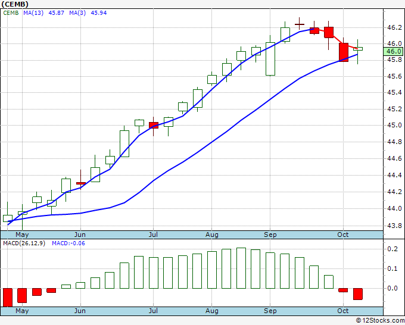Screen dimensions: 405x325
Task: Click the large red candlestick at early October
Action: coord(344,52)
